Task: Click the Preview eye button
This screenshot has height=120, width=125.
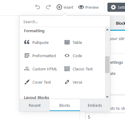Action: point(88,7)
